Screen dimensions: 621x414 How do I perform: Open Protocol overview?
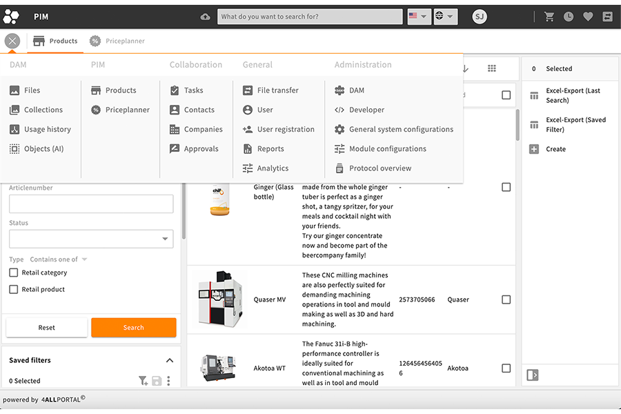(x=373, y=168)
